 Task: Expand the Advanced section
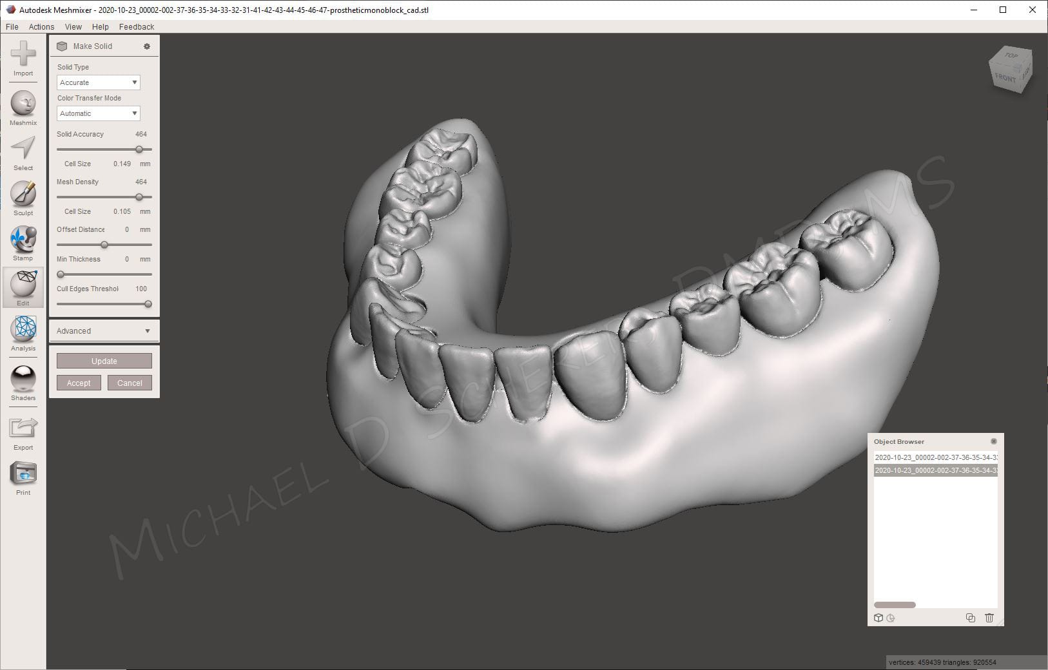pos(104,331)
